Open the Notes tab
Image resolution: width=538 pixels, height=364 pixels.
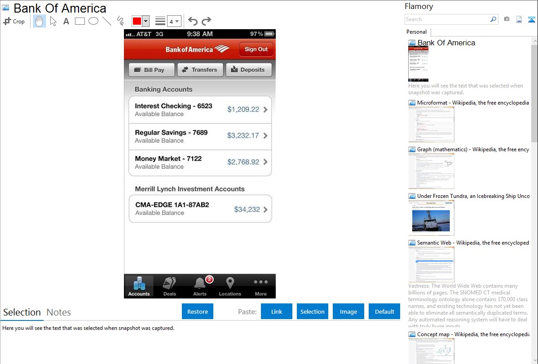[59, 312]
